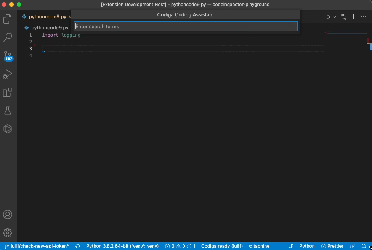Click the notifications bell in the status bar
Screen dimensions: 372x250
[364, 246]
